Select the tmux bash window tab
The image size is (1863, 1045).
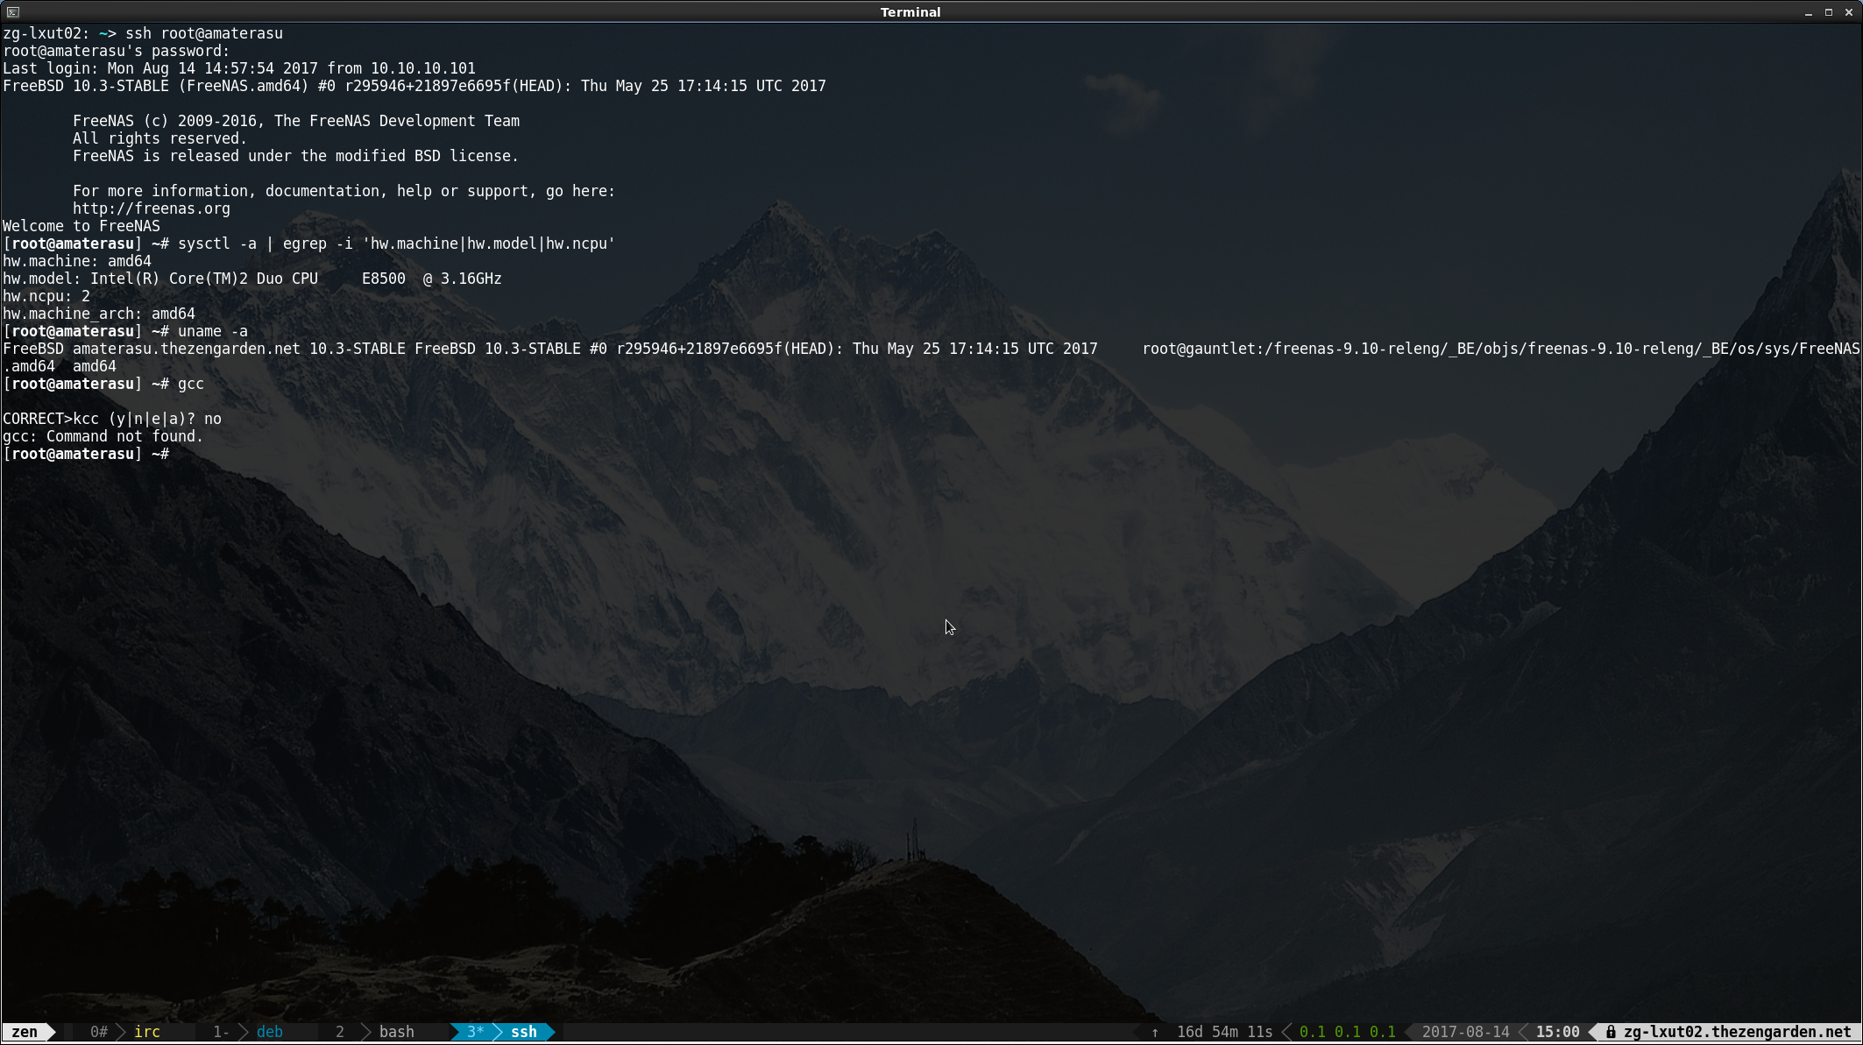point(397,1032)
